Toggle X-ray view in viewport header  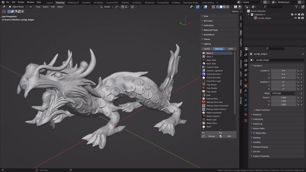tap(213, 7)
